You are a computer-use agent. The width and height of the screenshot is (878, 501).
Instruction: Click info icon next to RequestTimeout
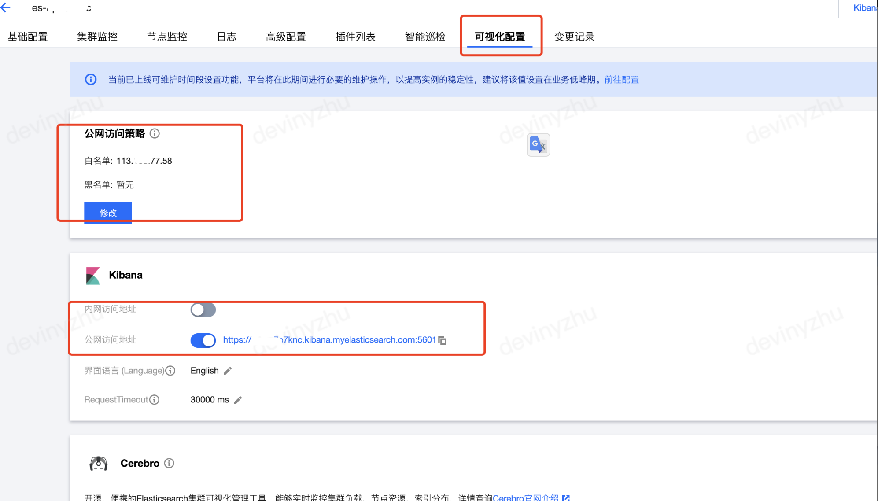click(154, 400)
